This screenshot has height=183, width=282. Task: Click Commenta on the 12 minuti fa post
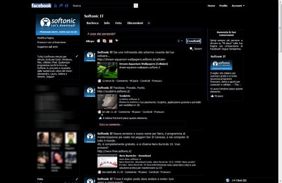point(122,81)
